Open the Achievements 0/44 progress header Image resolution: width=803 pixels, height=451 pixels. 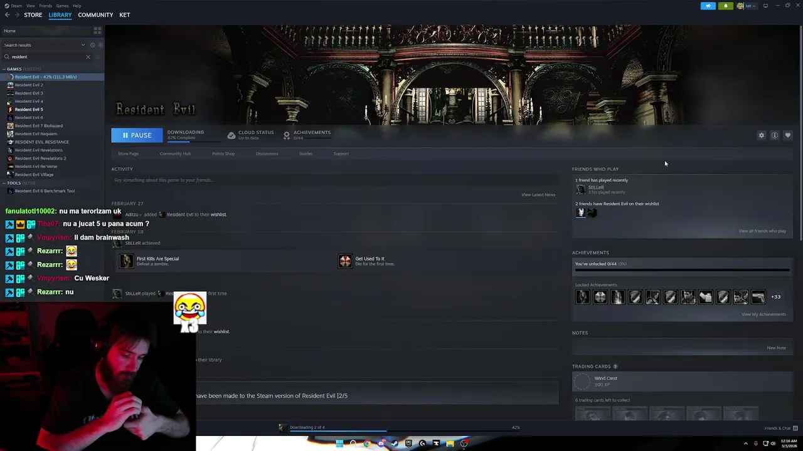306,135
